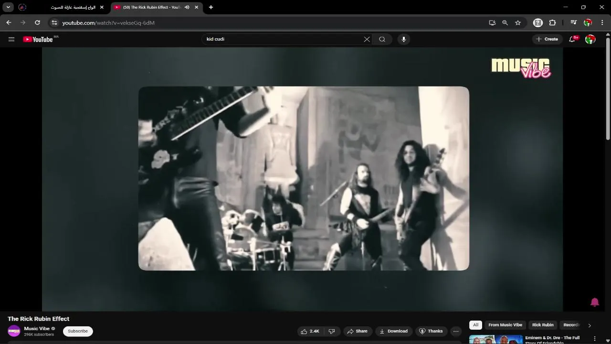This screenshot has height=344, width=611.
Task: Open Chrome profile avatar
Action: 588,22
